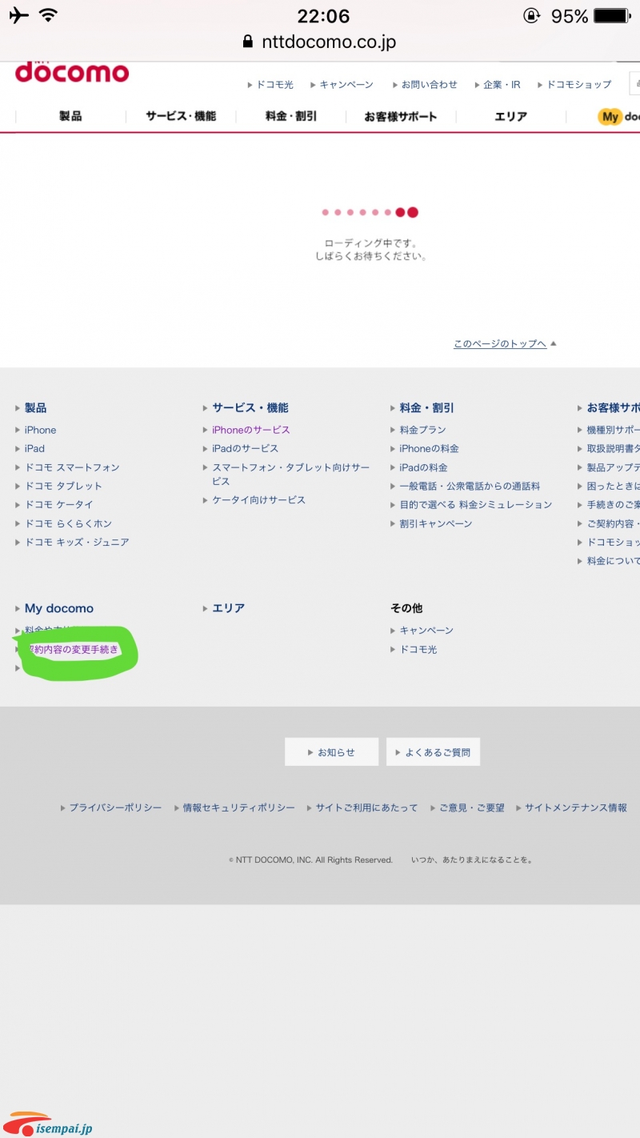The height and width of the screenshot is (1138, 640).
Task: Open ドコモ光 under その他
Action: pos(418,650)
